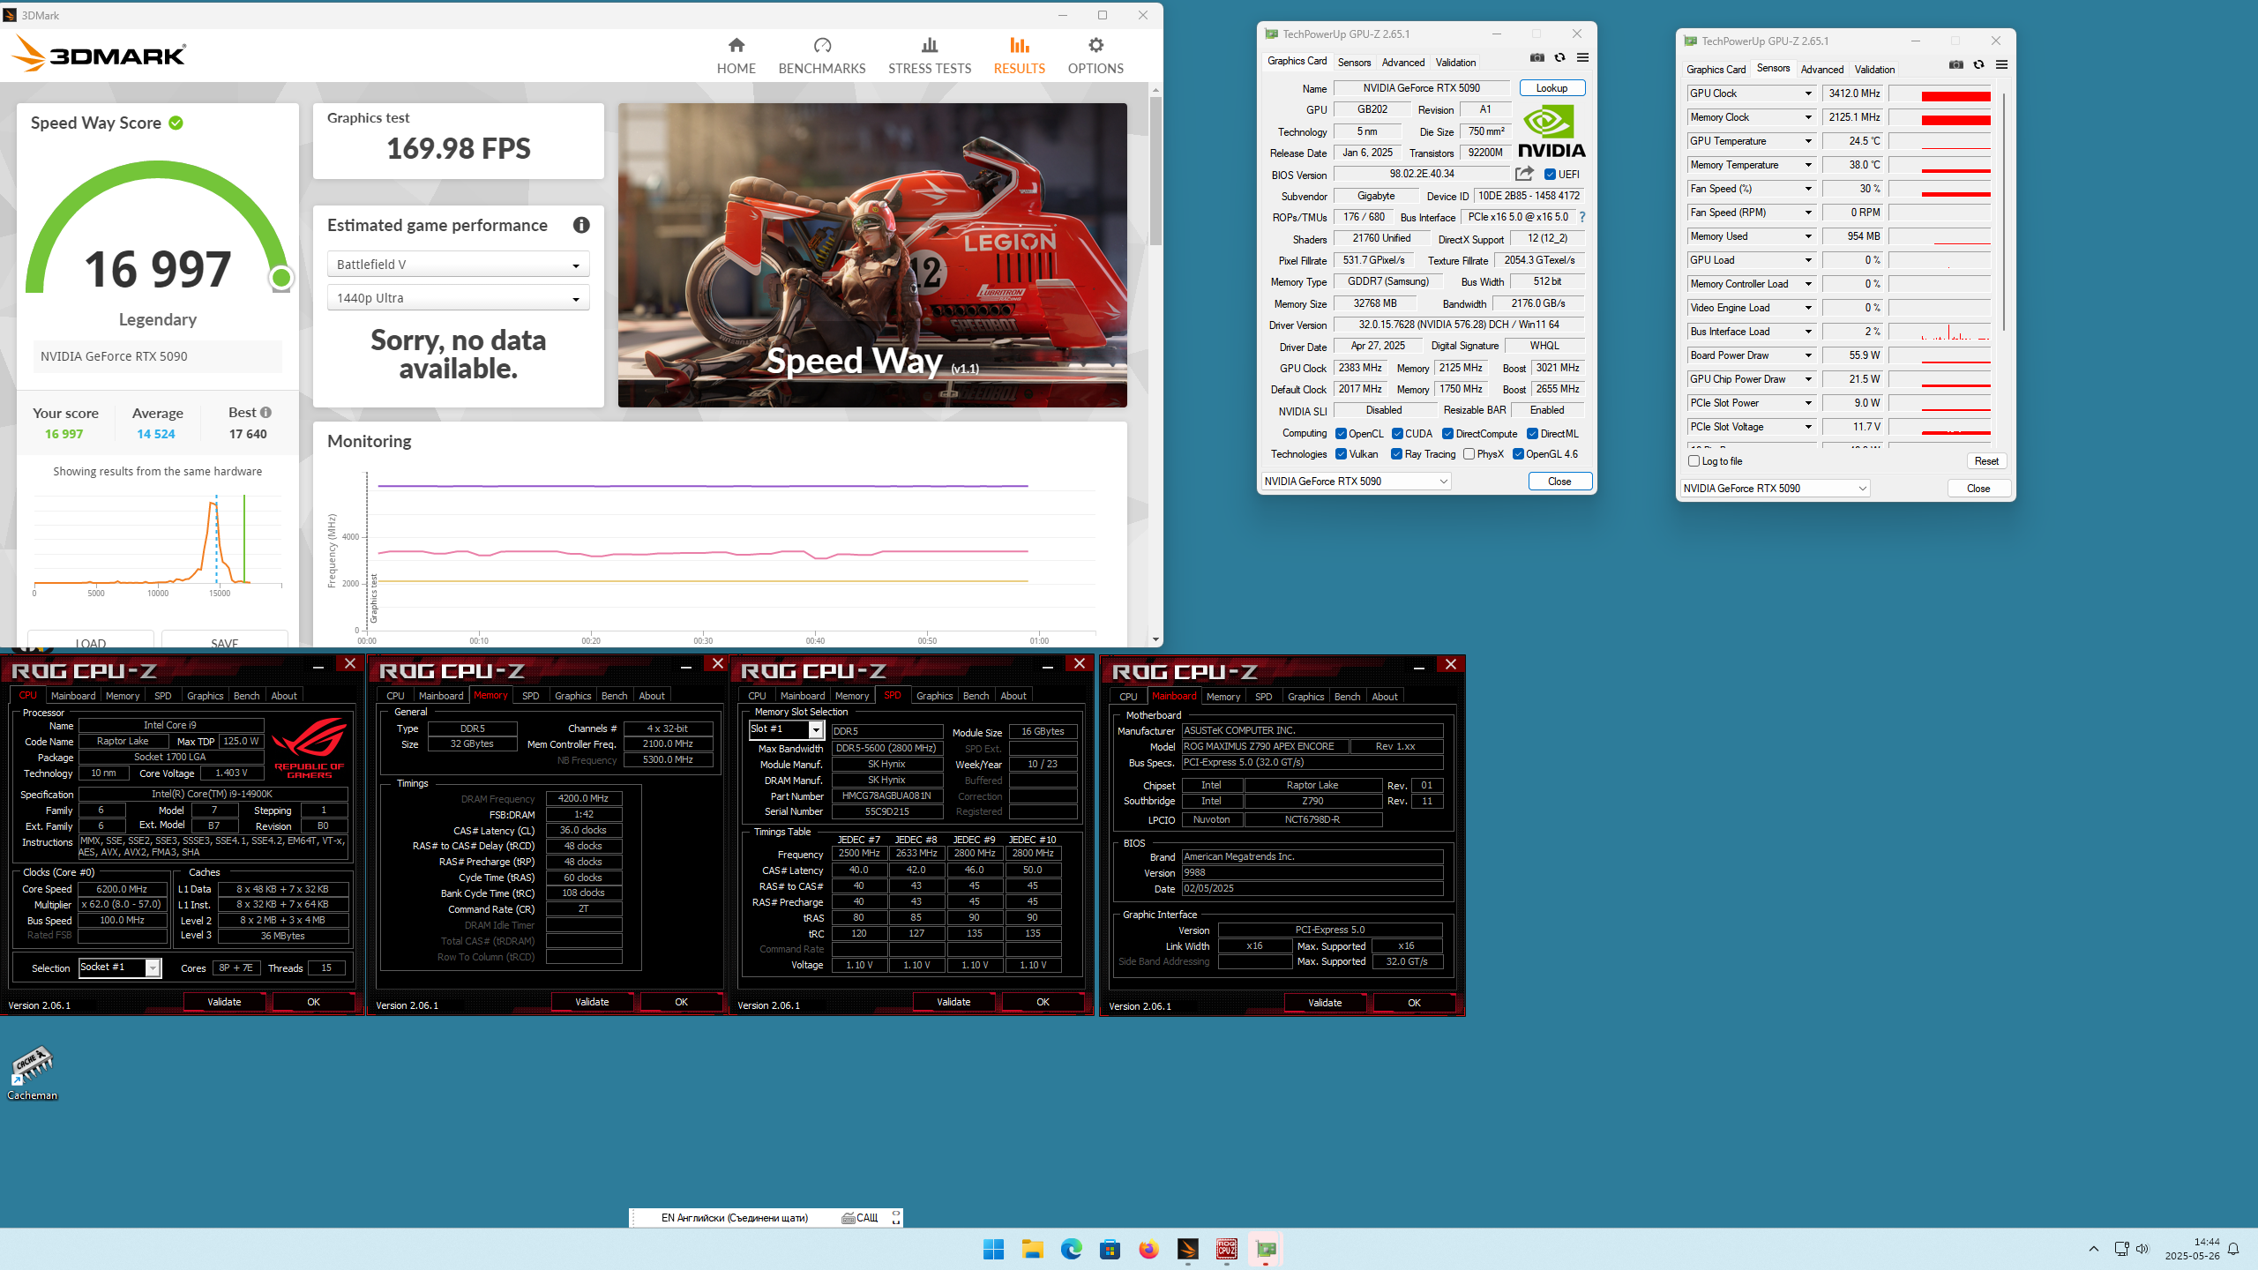Open the 1440p Ultra preset dropdown
2258x1270 pixels.
458,298
